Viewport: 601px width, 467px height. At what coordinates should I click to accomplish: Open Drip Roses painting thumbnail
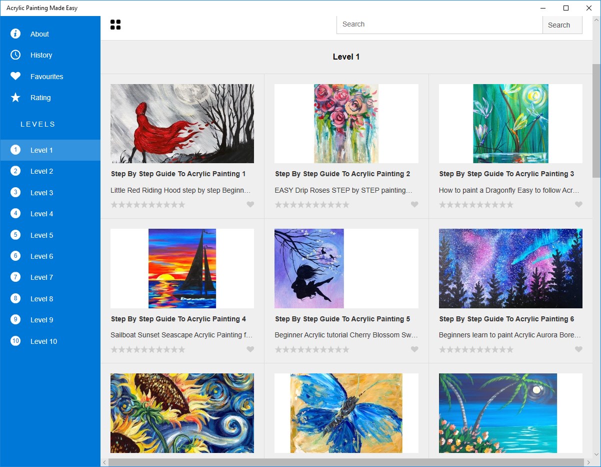click(346, 124)
